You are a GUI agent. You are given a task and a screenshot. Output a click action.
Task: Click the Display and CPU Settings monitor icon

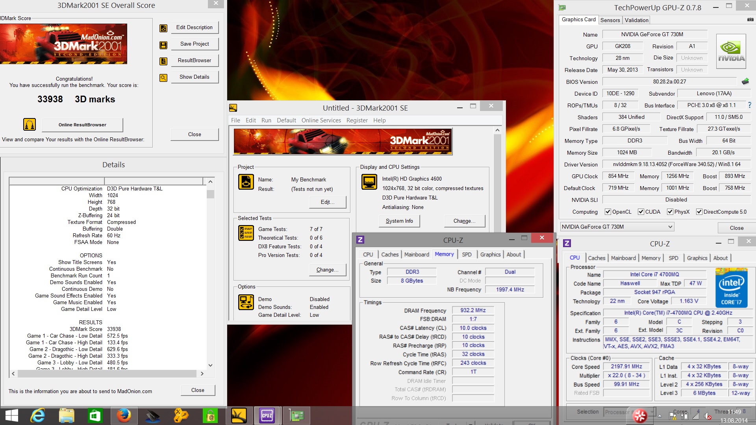pos(369,182)
